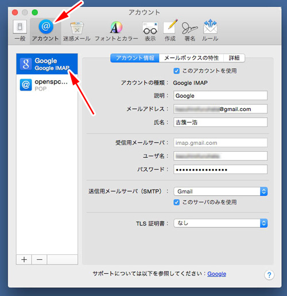This screenshot has width=287, height=296.
Task: Click the 氏名 name field
Action: click(220, 123)
